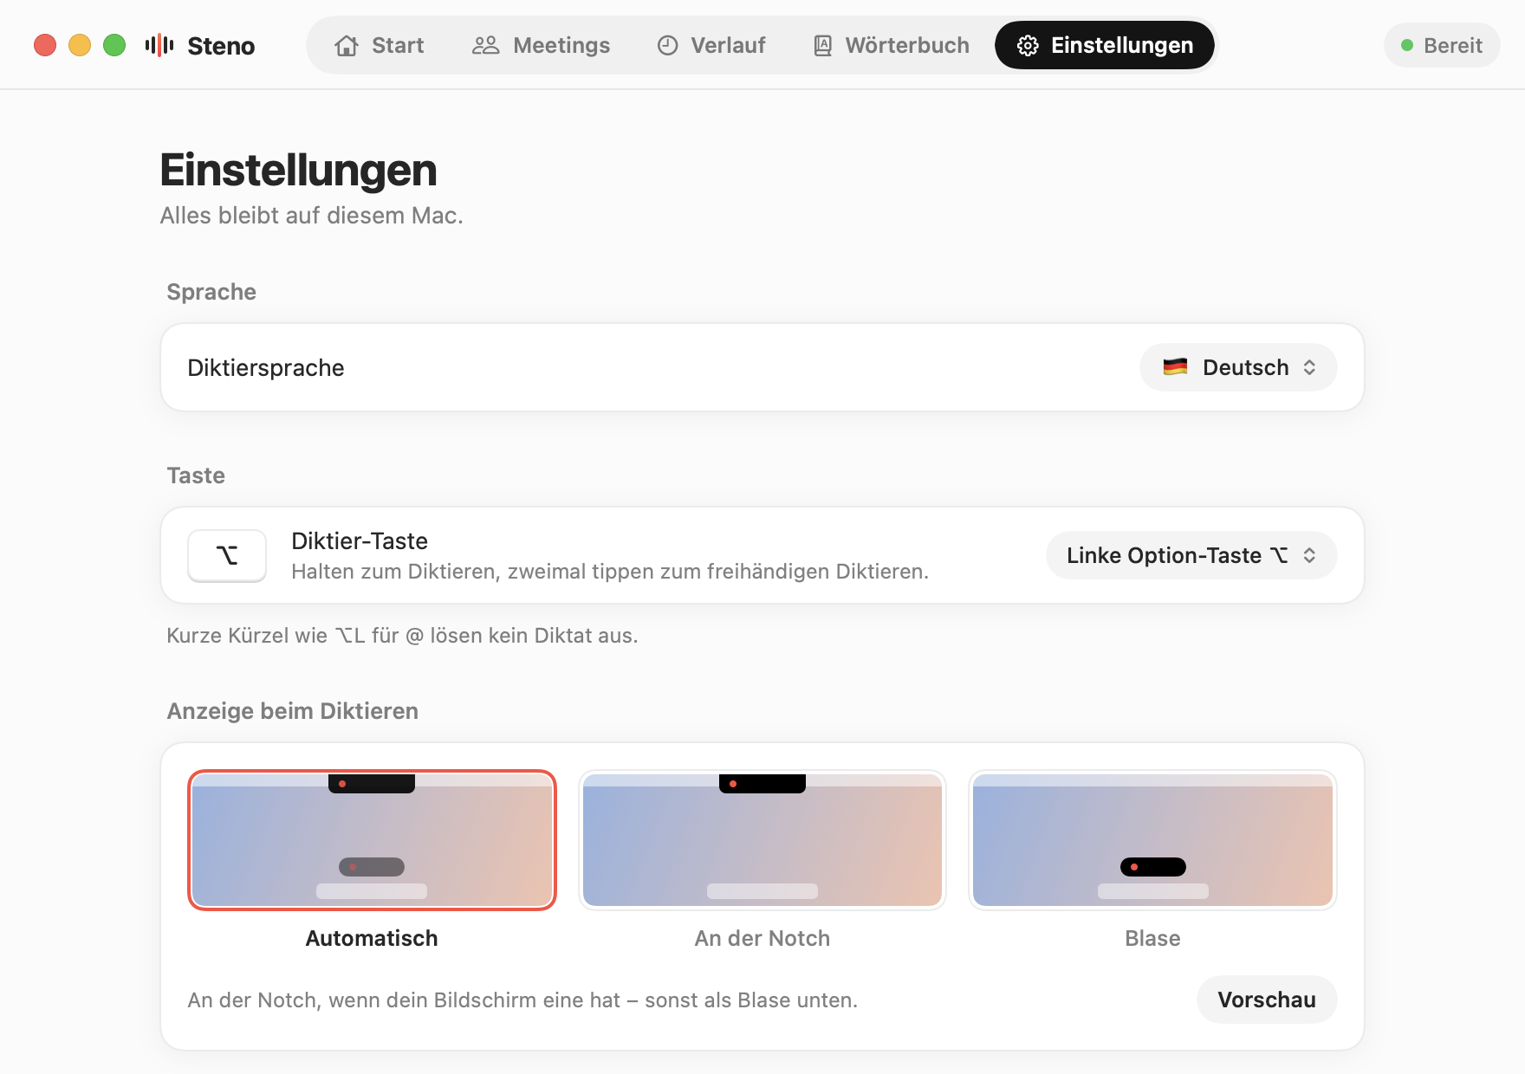Viewport: 1525px width, 1074px height.
Task: Click 'Alles bleibt auf diesem Mac.' subtitle
Action: point(312,216)
